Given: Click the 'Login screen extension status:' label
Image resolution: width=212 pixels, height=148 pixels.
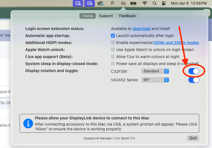Looking at the screenshot, I should point(55,29).
